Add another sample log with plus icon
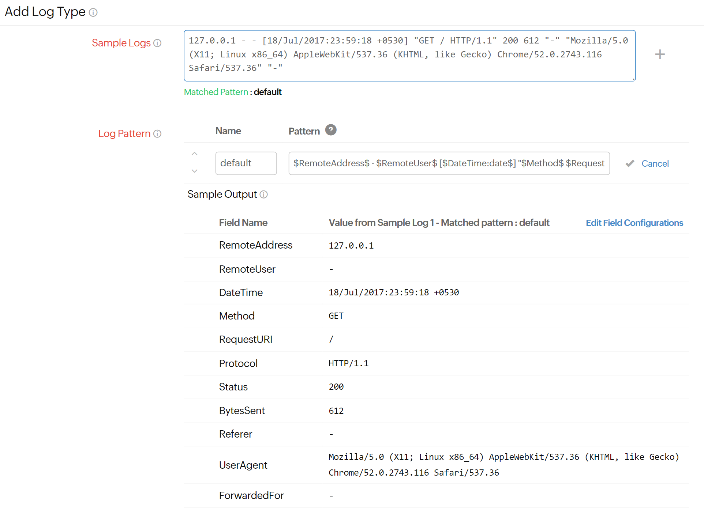This screenshot has height=514, width=704. (660, 54)
